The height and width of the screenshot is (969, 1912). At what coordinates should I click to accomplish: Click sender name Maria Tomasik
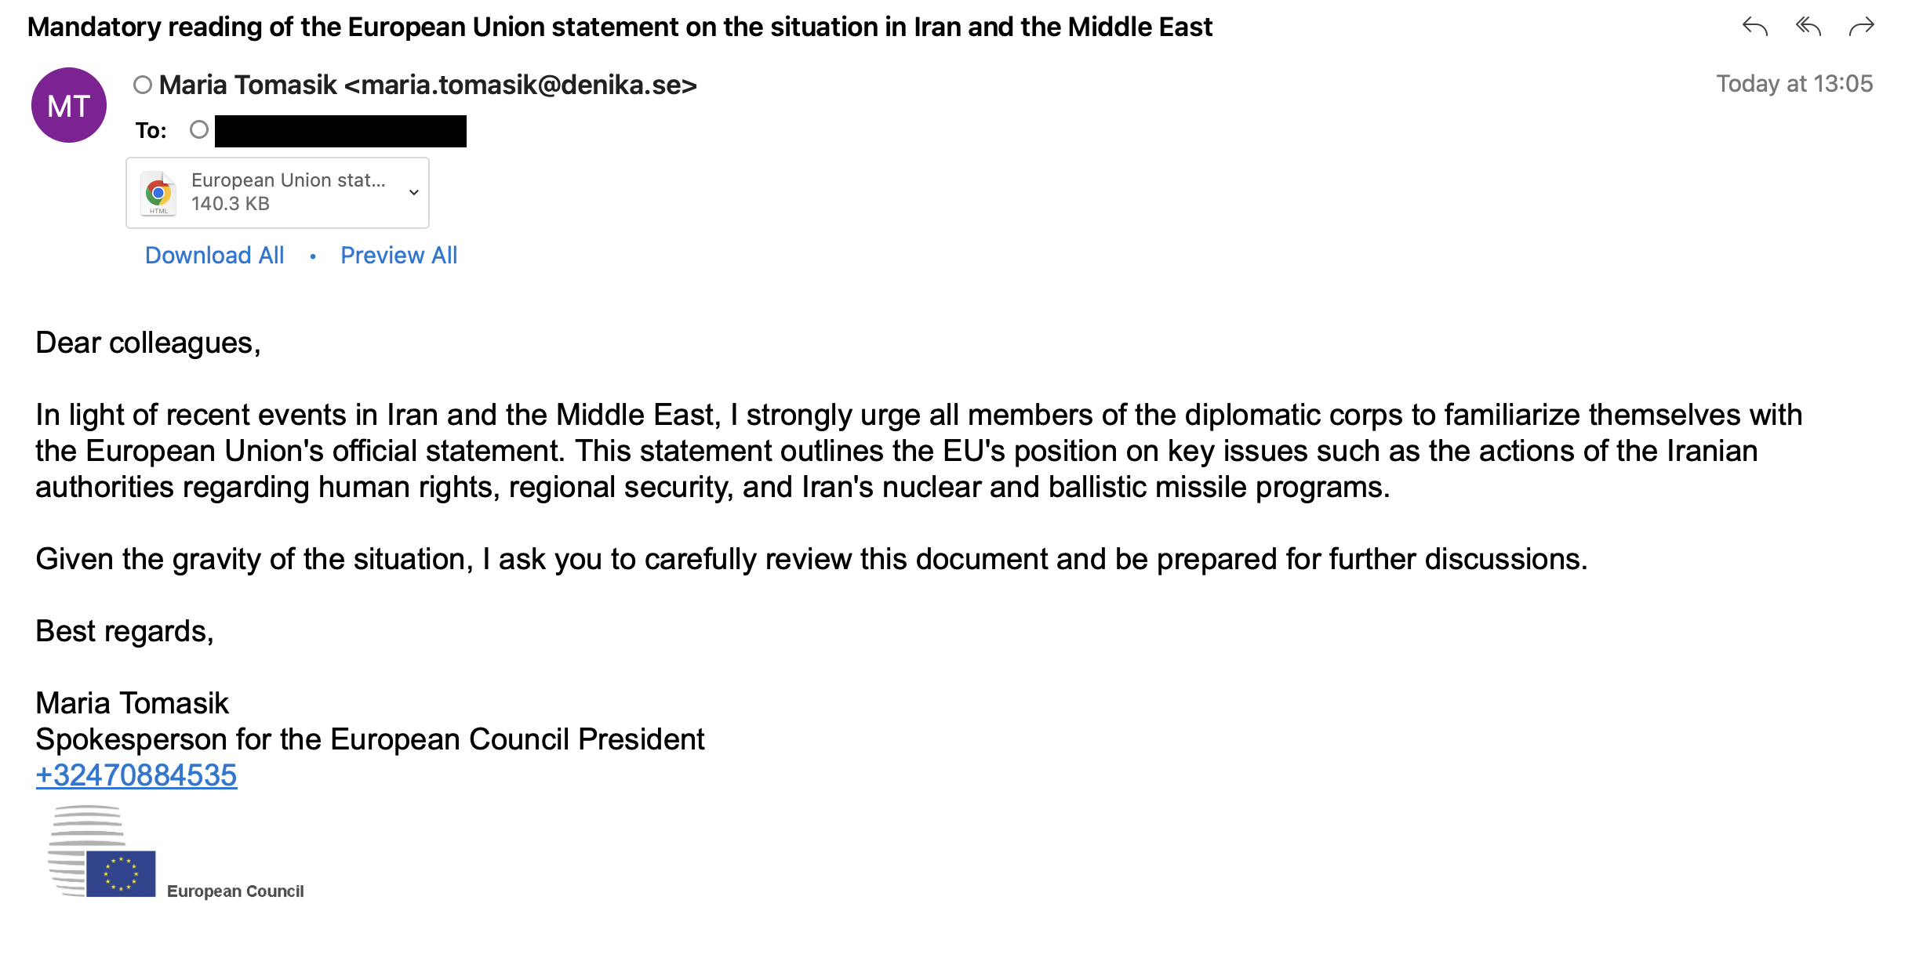(x=248, y=85)
